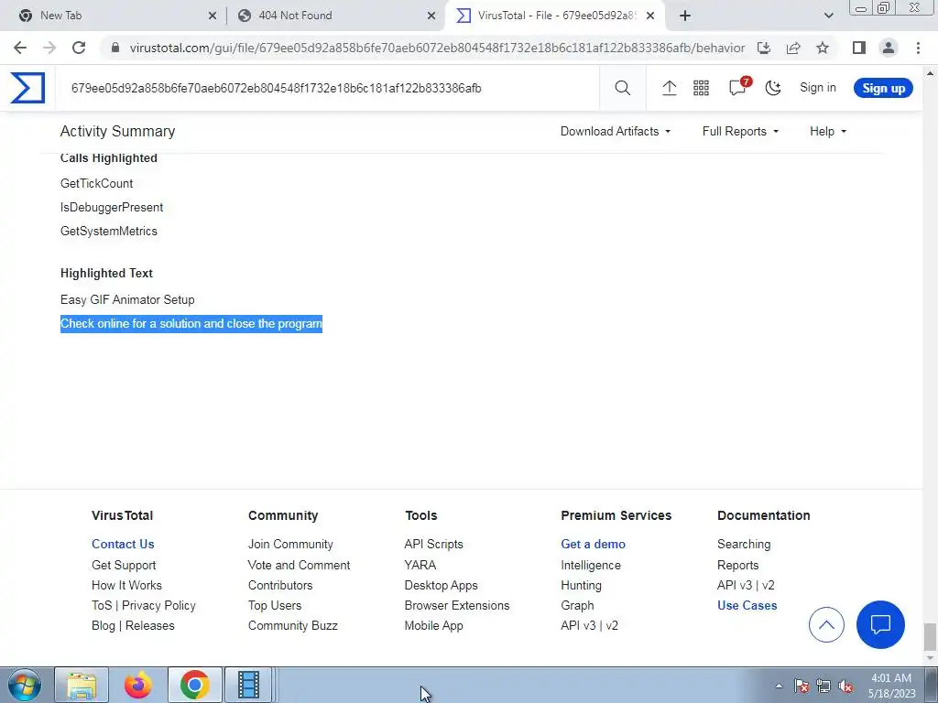This screenshot has width=938, height=703.
Task: Reload the page
Action: point(79,48)
